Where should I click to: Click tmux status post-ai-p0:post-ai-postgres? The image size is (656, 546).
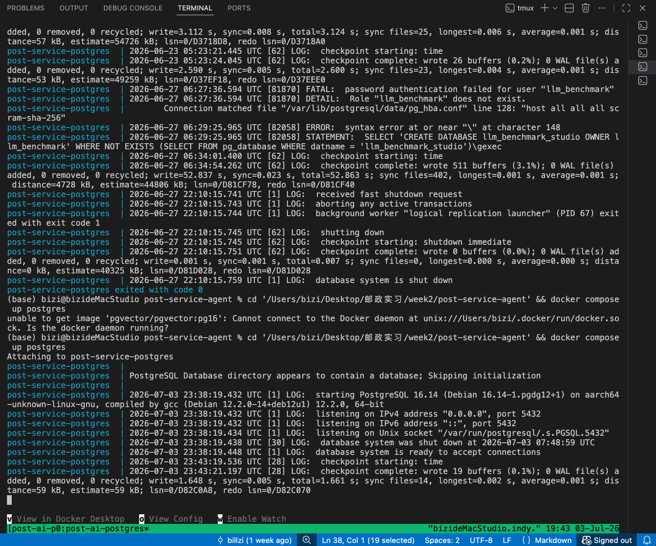78,528
